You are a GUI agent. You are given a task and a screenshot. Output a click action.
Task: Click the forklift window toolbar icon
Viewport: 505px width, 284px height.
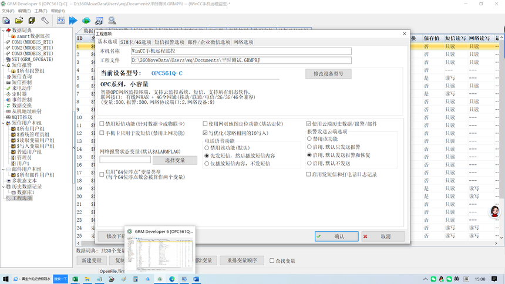click(x=99, y=21)
